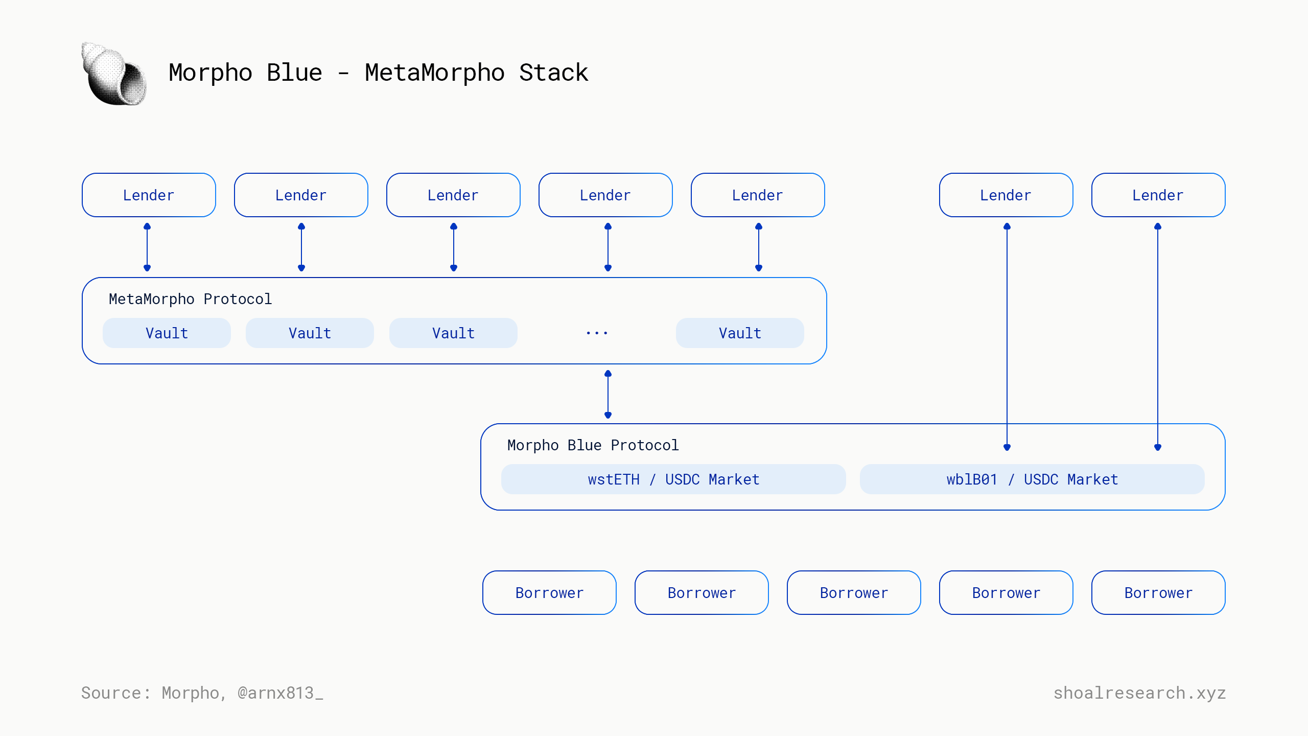Select the last Vault after the ellipsis

coord(740,333)
